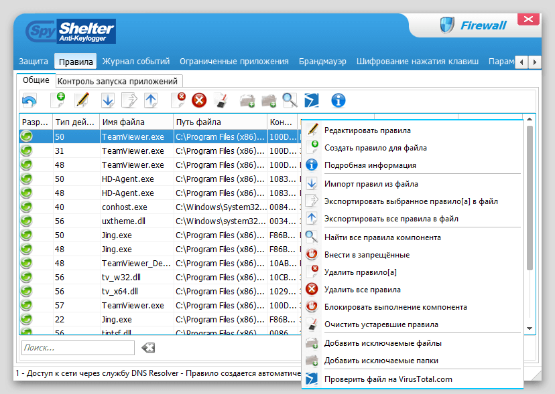Click the blue info toolbar icon
The height and width of the screenshot is (394, 555).
(338, 100)
